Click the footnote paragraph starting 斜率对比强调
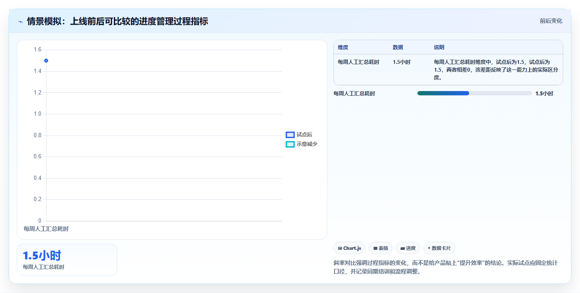 445,267
